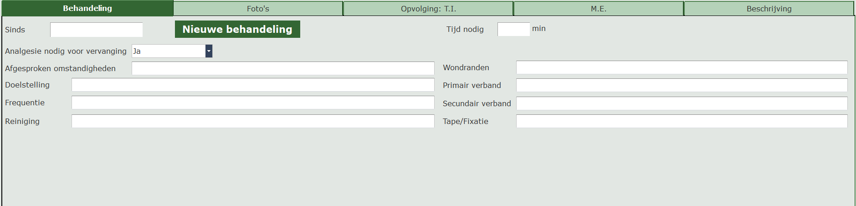Click the Analgesie nodig voor vervanging combo box
The image size is (856, 206).
tap(169, 51)
